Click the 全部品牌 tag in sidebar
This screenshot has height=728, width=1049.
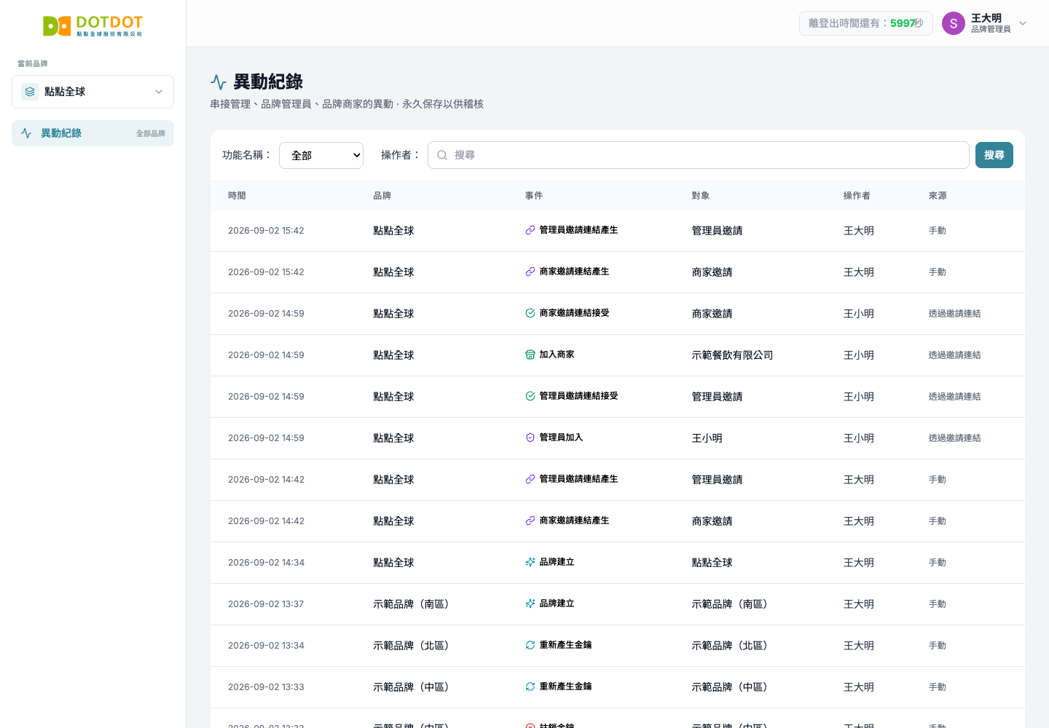pos(151,133)
